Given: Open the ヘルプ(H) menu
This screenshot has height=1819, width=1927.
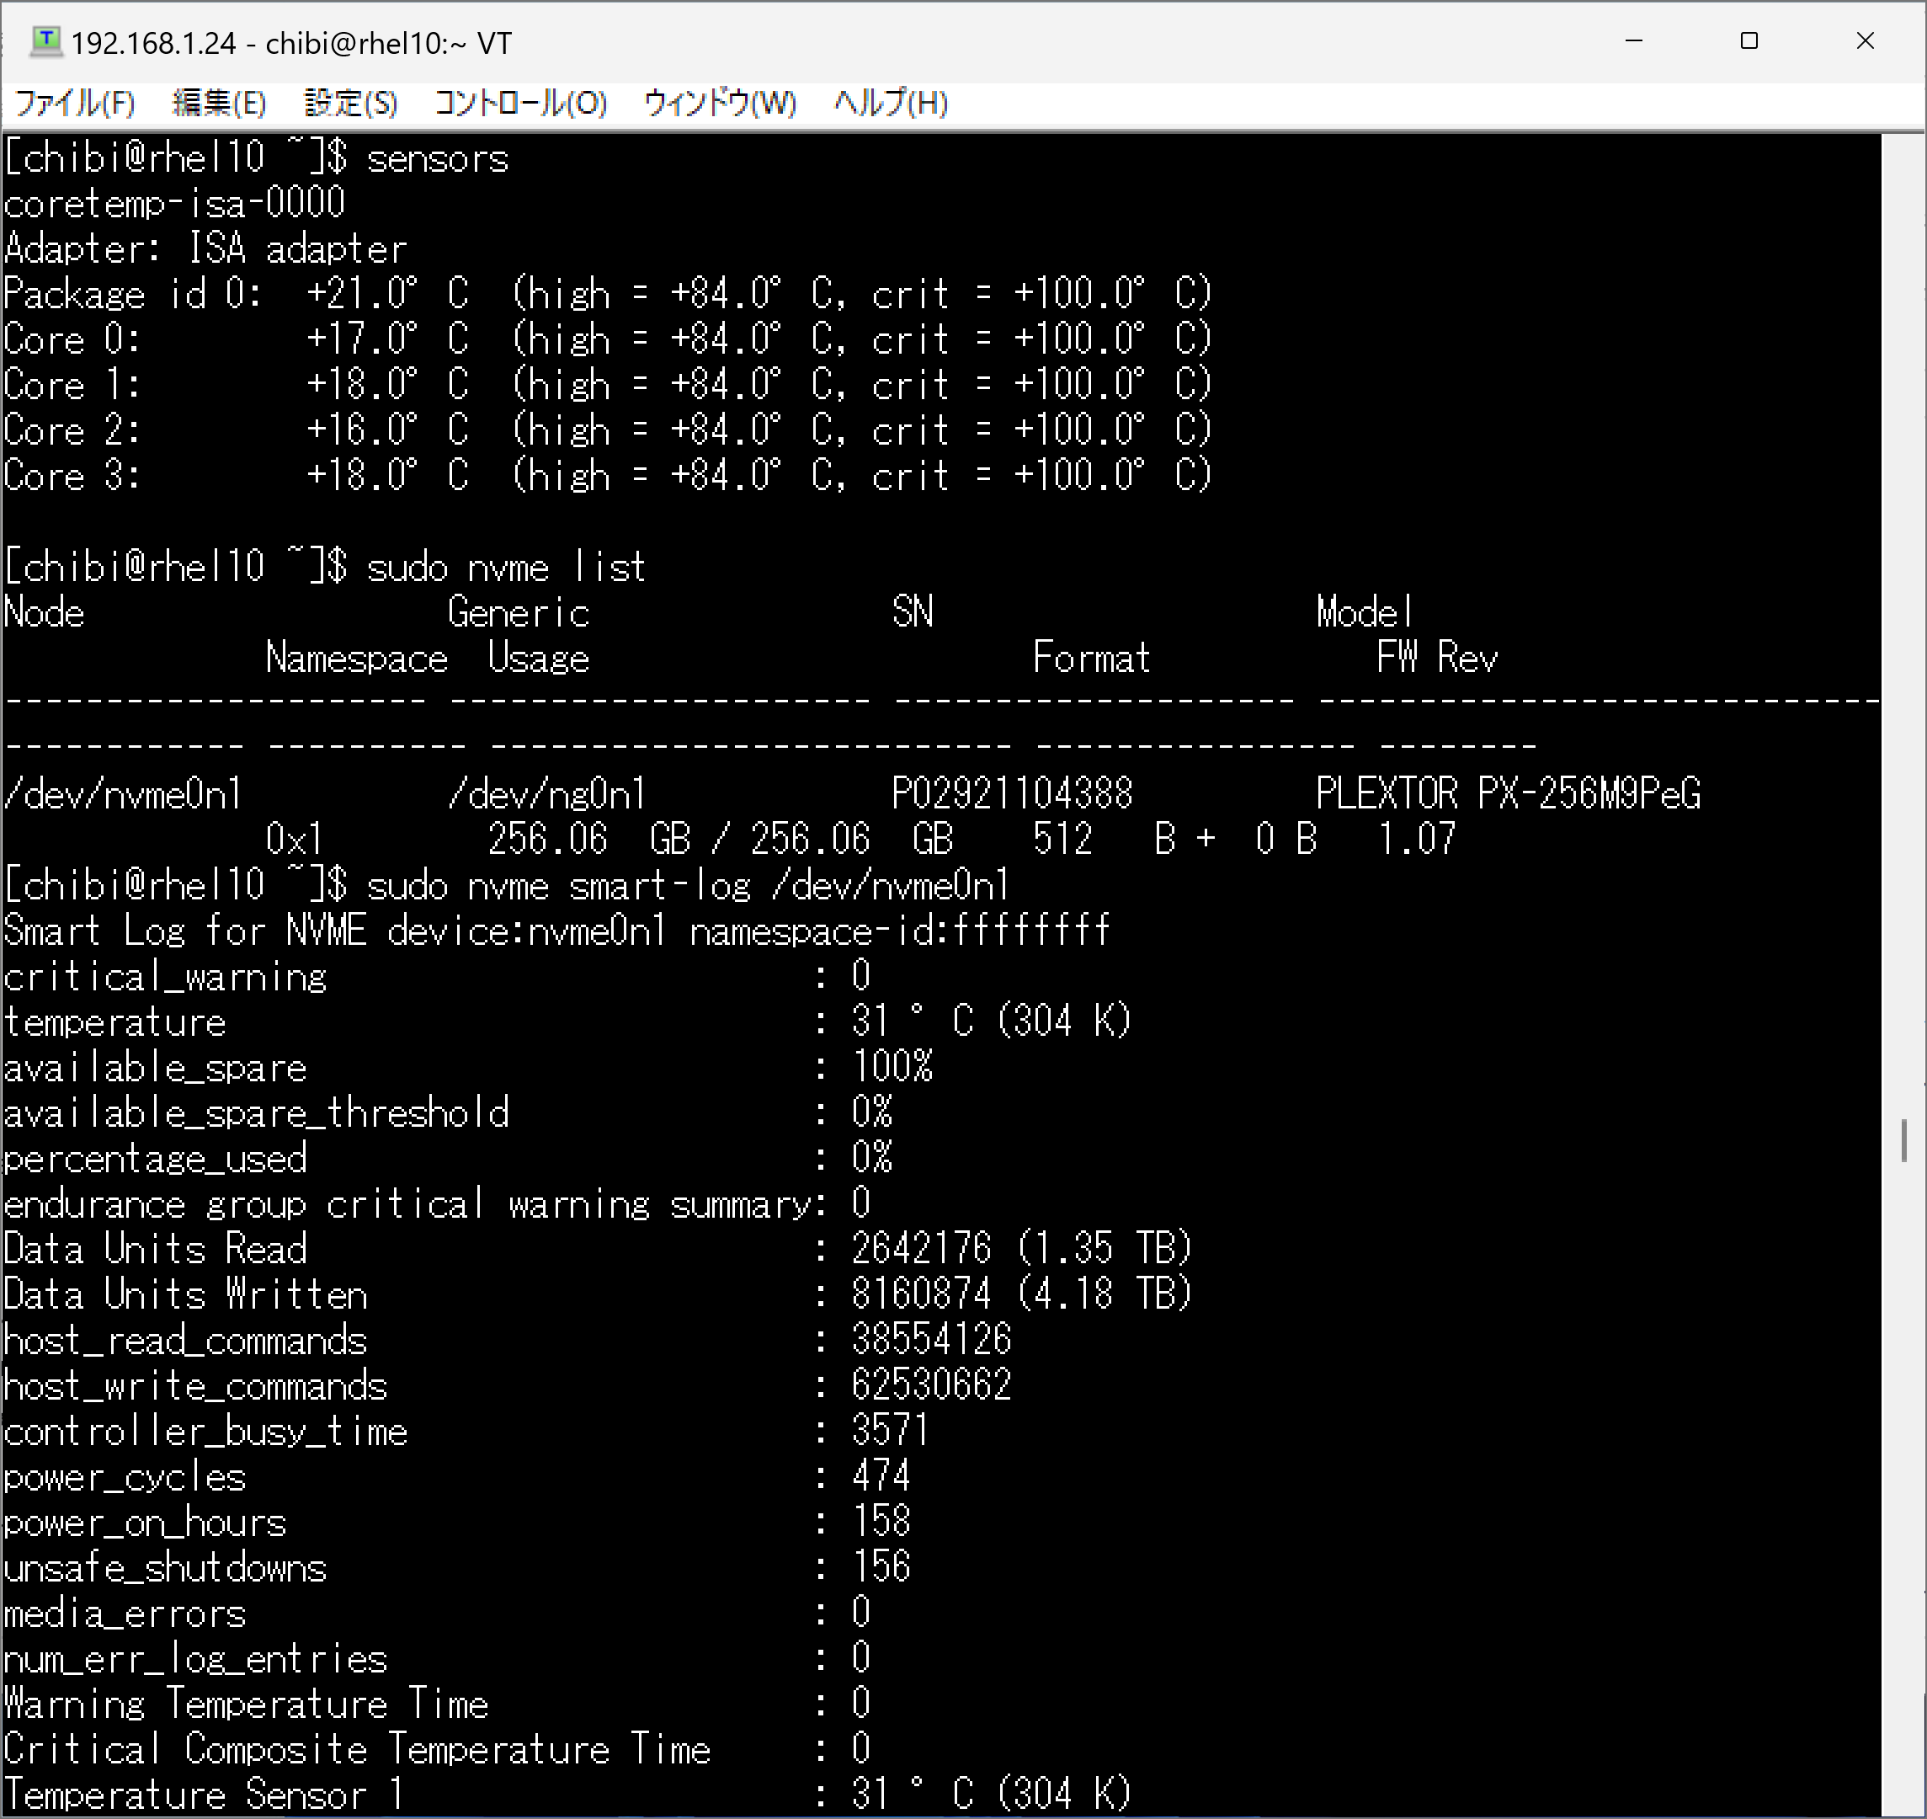Looking at the screenshot, I should point(891,103).
